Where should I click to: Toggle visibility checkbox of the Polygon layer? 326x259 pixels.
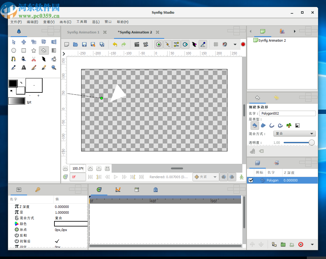[x=251, y=180]
